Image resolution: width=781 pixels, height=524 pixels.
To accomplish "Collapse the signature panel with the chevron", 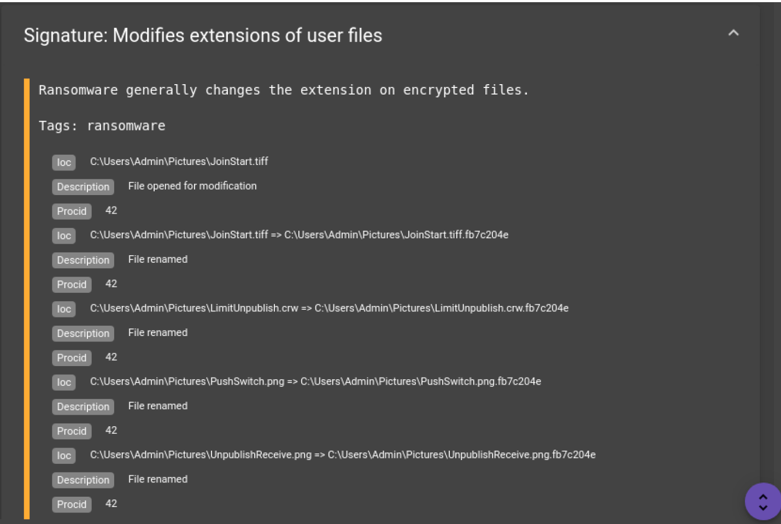I will point(733,33).
